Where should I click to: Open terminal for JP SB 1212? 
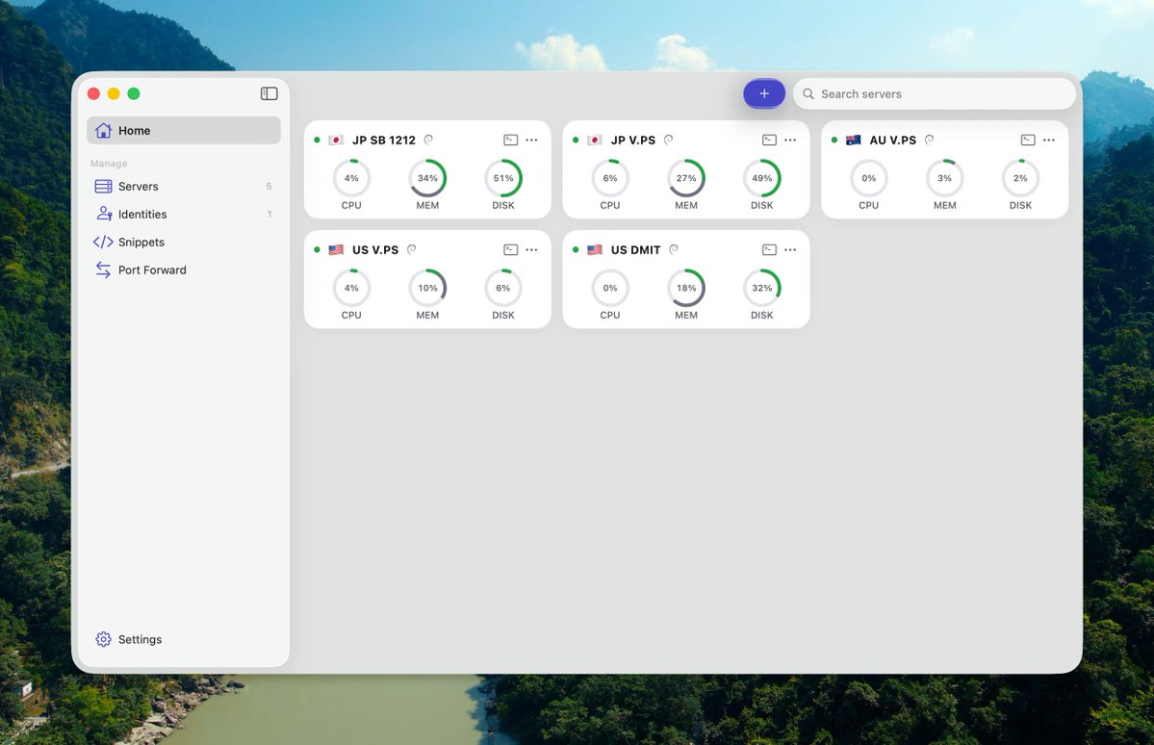point(510,140)
